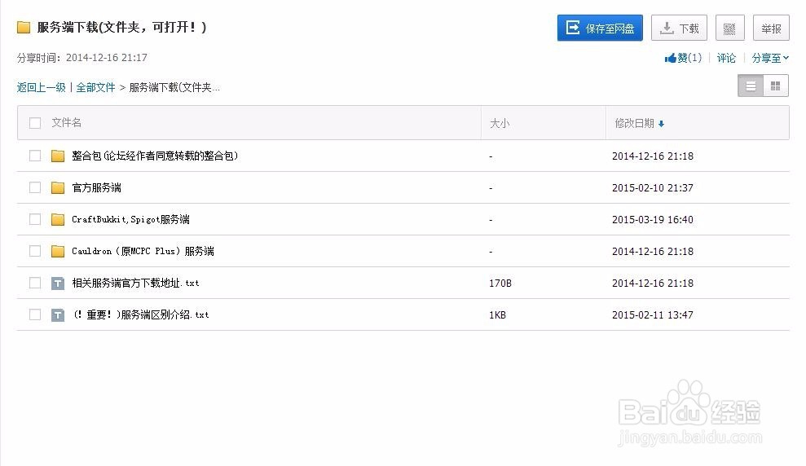Sort by the 文件名 column header
The image size is (806, 466).
pyautogui.click(x=66, y=122)
